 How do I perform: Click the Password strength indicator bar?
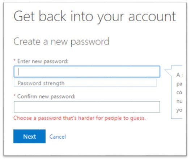coord(85,83)
